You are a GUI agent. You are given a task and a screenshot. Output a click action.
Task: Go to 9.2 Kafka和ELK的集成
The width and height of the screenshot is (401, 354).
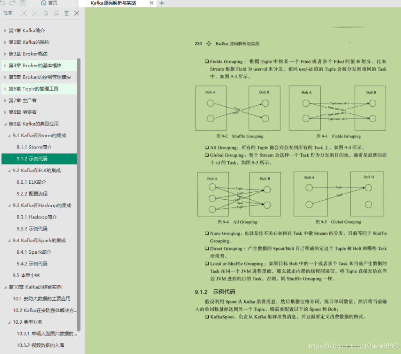(x=37, y=171)
